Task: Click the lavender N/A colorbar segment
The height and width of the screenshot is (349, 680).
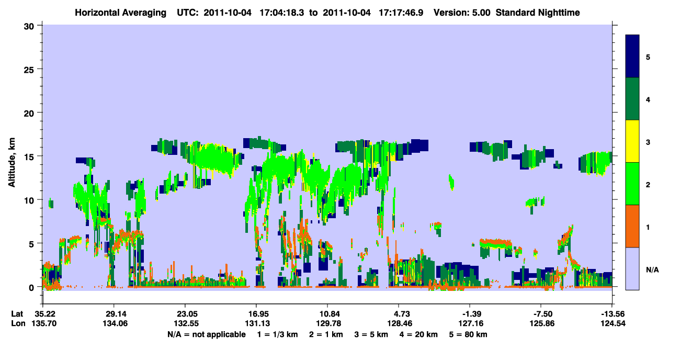Action: 632,268
